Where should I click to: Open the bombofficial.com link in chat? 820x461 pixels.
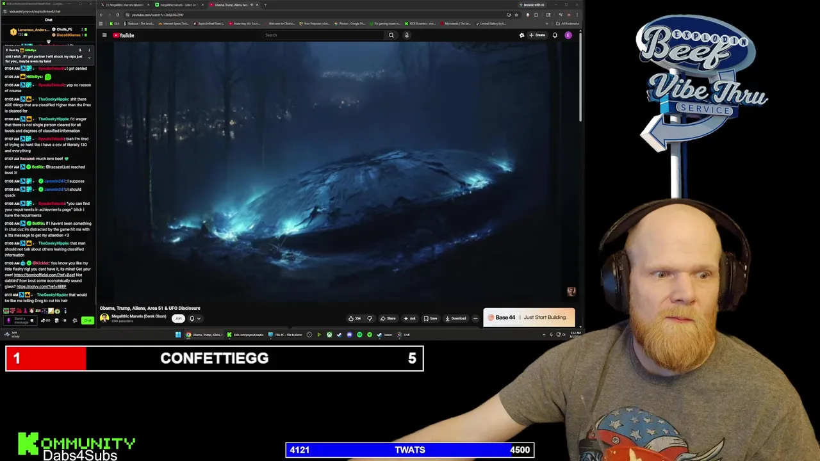[45, 275]
